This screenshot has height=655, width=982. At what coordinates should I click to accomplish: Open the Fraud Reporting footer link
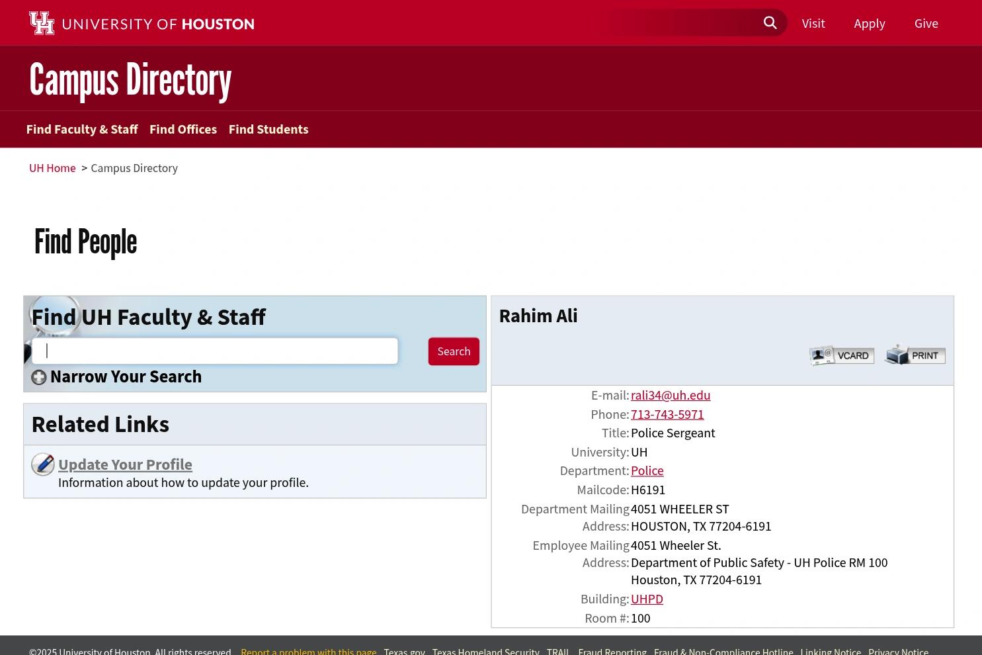coord(612,651)
